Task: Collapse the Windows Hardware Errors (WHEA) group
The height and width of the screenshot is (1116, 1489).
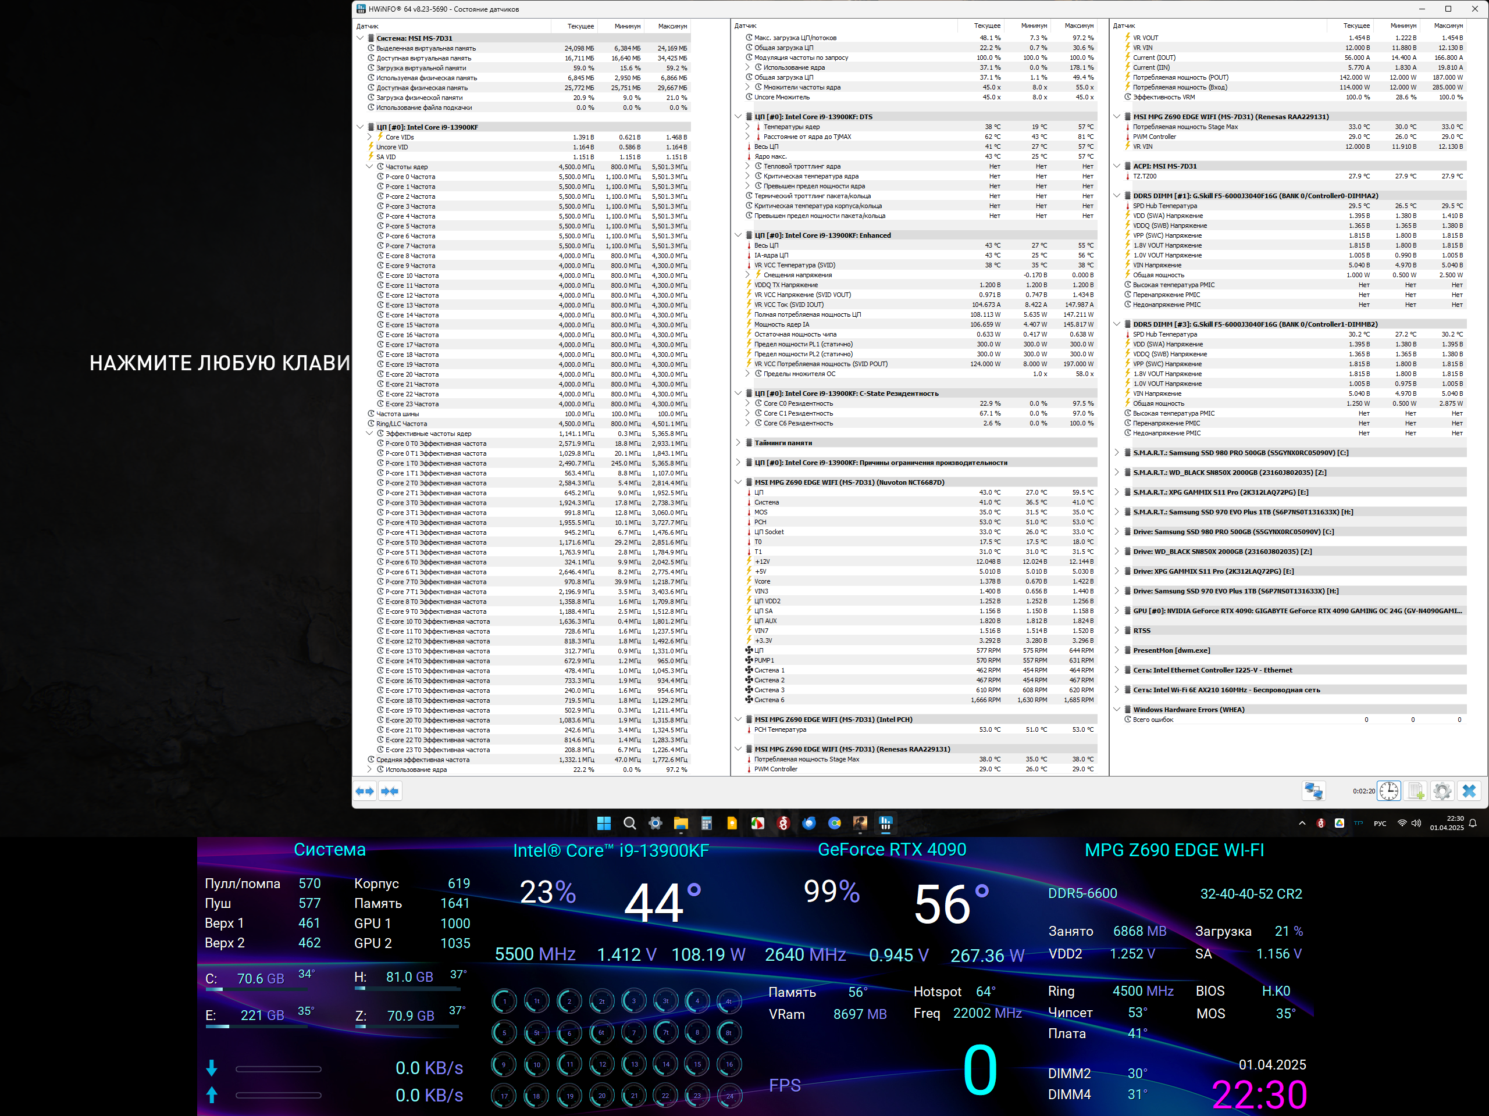Action: pos(1117,709)
